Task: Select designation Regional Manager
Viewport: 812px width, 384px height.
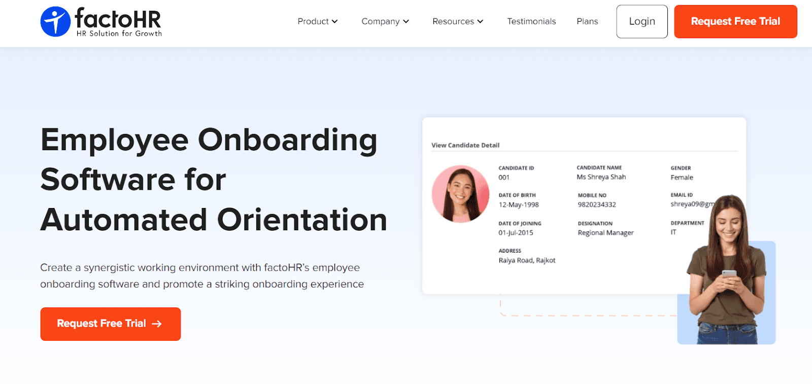Action: tap(605, 233)
